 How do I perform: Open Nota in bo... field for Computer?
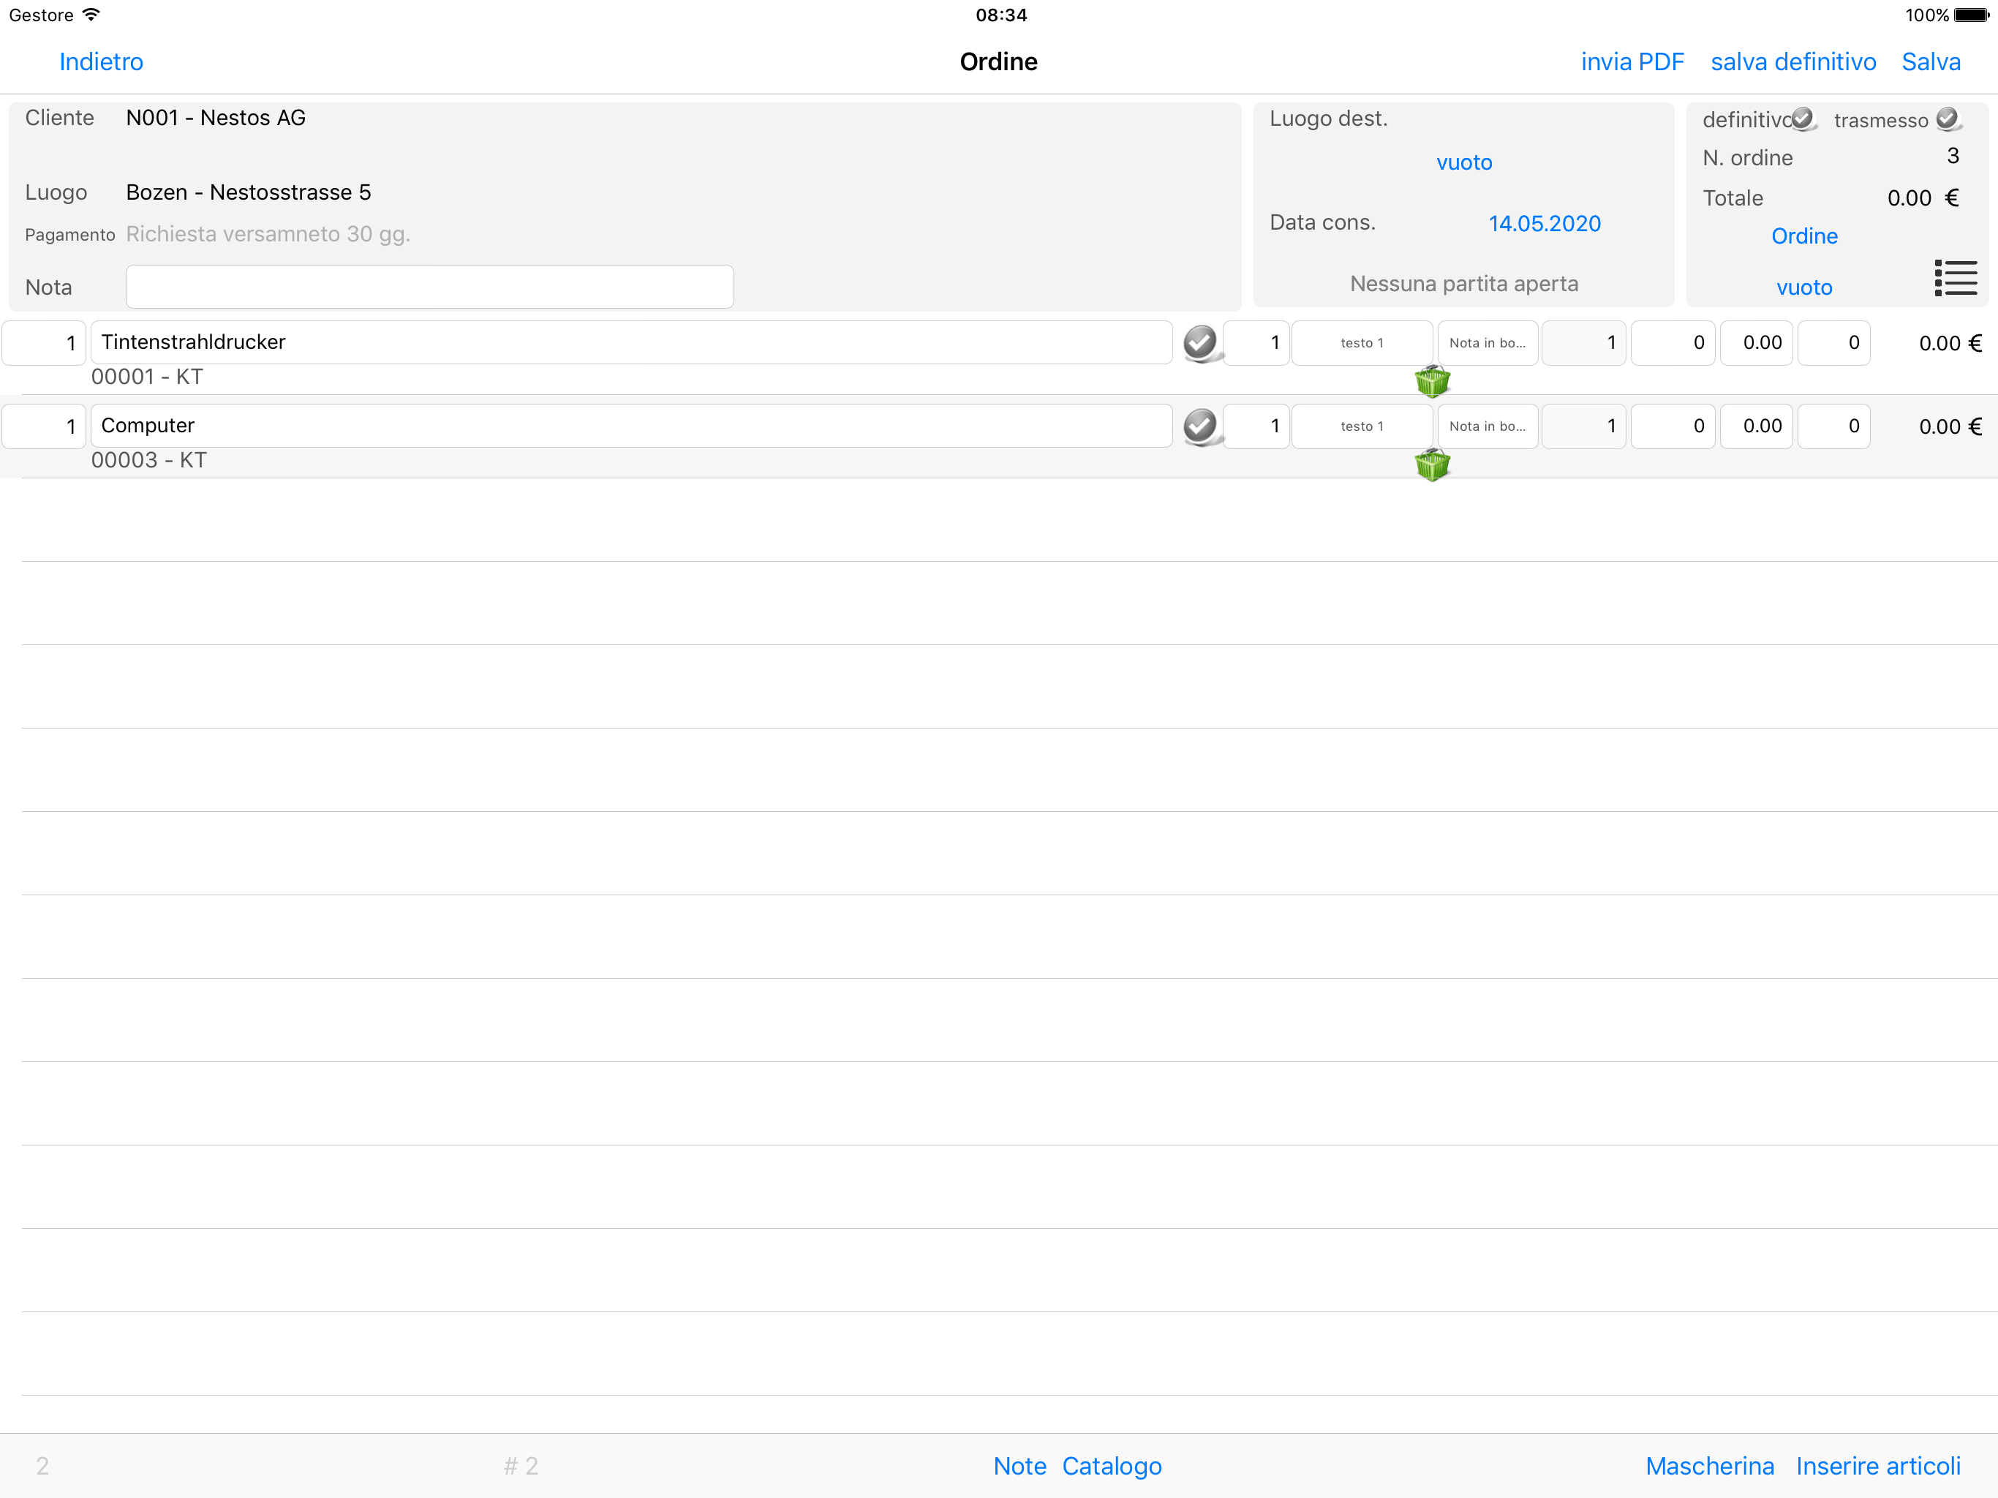pyautogui.click(x=1488, y=426)
